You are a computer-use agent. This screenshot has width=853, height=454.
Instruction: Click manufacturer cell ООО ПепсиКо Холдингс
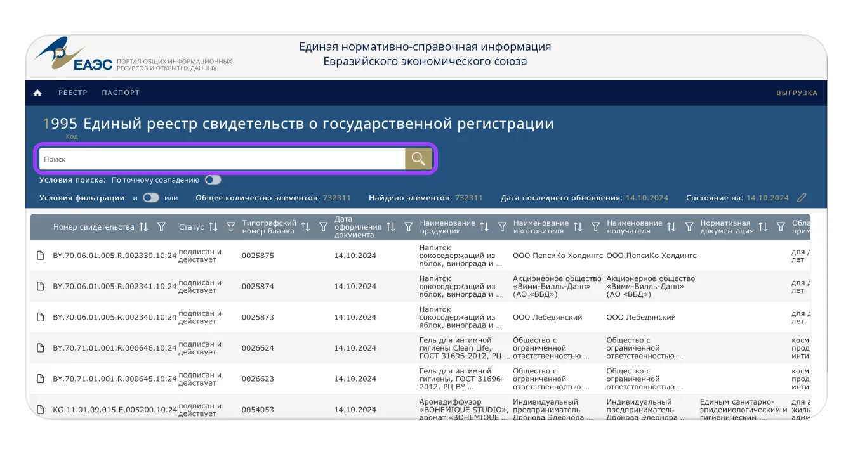[557, 256]
